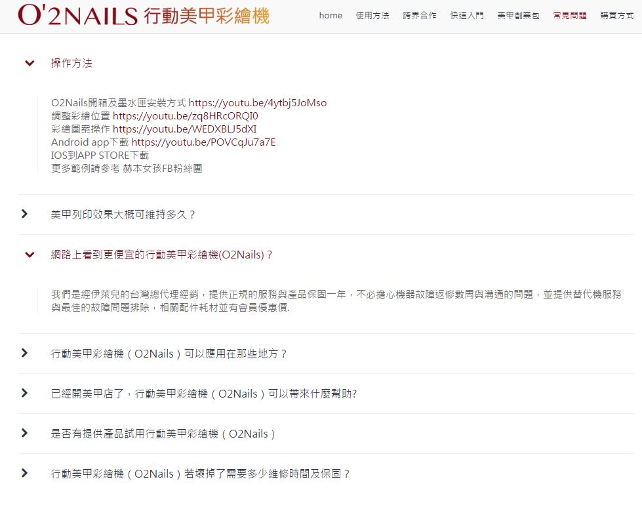The image size is (642, 517).
Task: Open the Android app download link POVCqJu7a7E
Action: coord(203,142)
